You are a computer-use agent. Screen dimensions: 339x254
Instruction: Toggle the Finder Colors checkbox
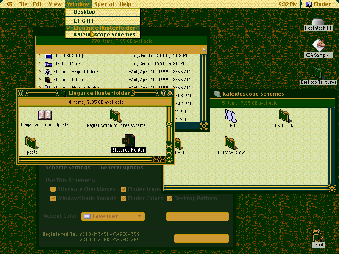pos(124,199)
